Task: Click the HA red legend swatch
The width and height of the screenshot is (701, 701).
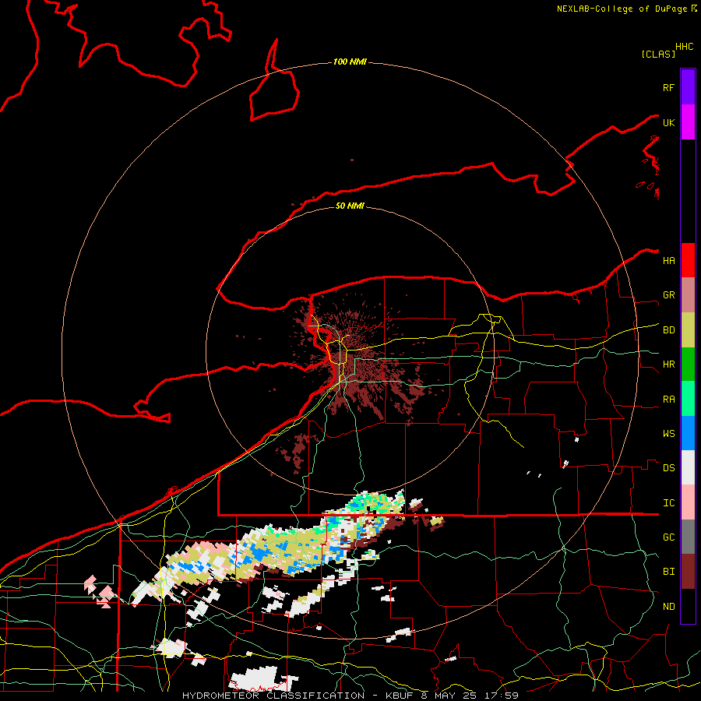Action: tap(688, 260)
